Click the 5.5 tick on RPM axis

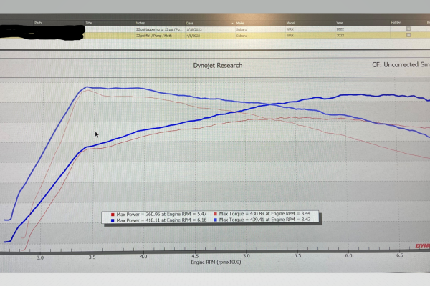(x=297, y=255)
